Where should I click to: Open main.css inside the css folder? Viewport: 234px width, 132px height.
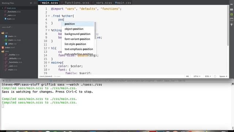pyautogui.click(x=12, y=36)
